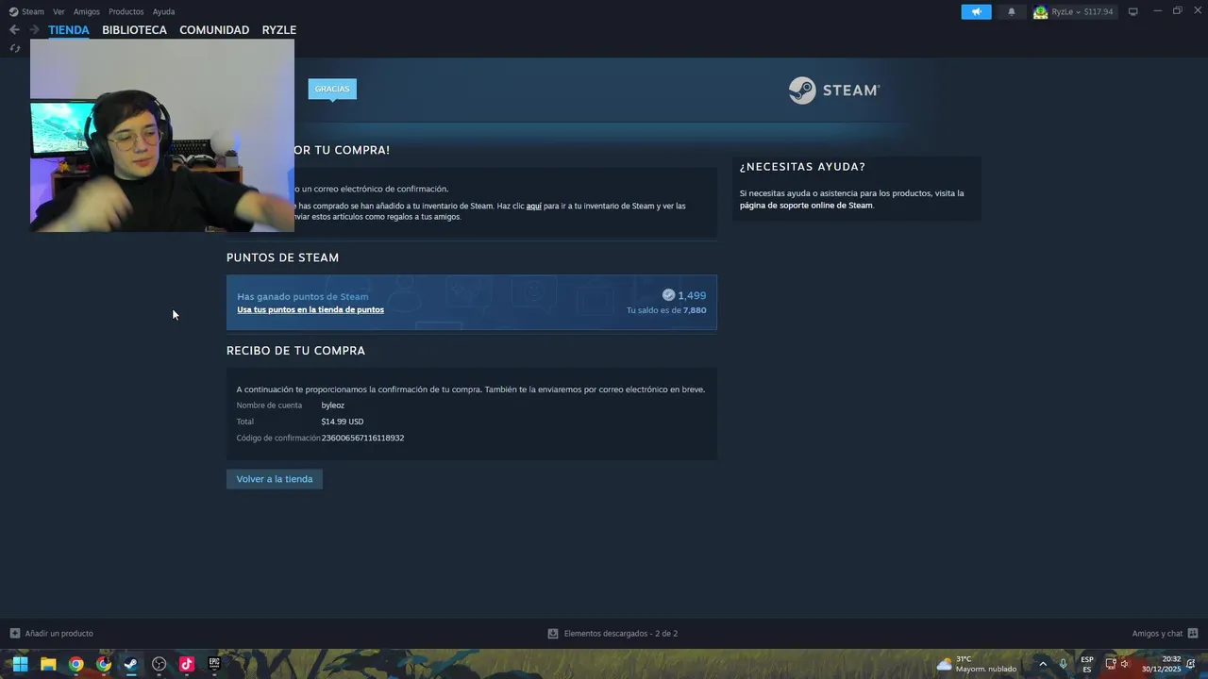The width and height of the screenshot is (1208, 679).
Task: Switch to the TIENDA tab
Action: click(x=69, y=30)
